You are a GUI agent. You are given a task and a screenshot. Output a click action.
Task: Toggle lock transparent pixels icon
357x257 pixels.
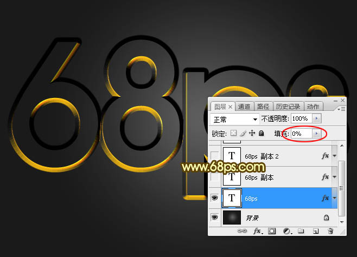point(234,133)
